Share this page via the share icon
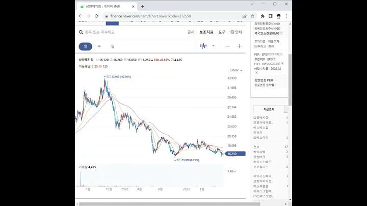The width and height of the screenshot is (367, 206). point(245,16)
